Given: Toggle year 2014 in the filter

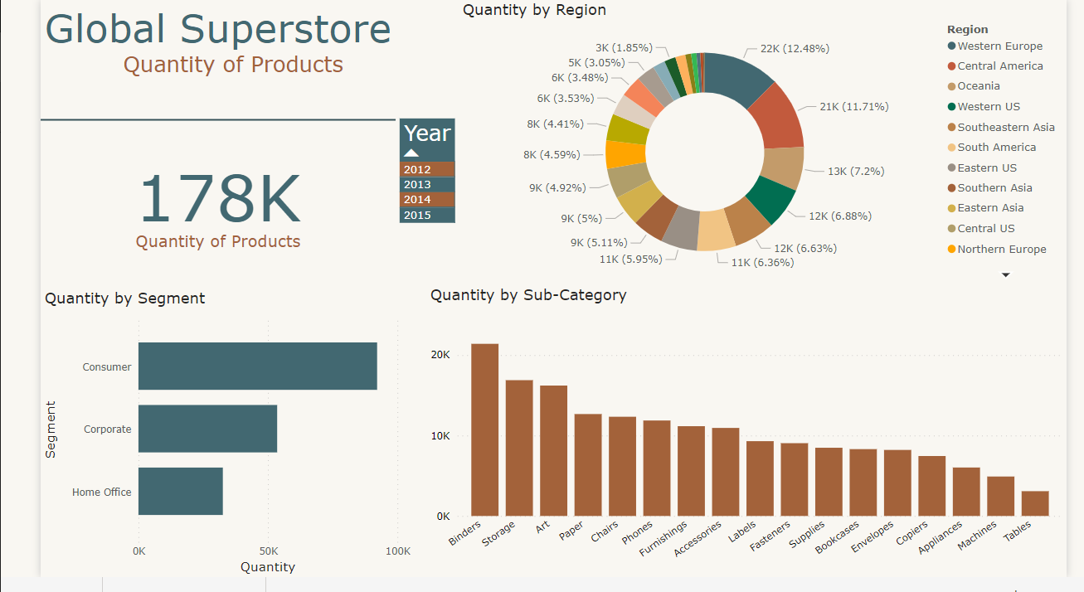Looking at the screenshot, I should click(x=427, y=200).
